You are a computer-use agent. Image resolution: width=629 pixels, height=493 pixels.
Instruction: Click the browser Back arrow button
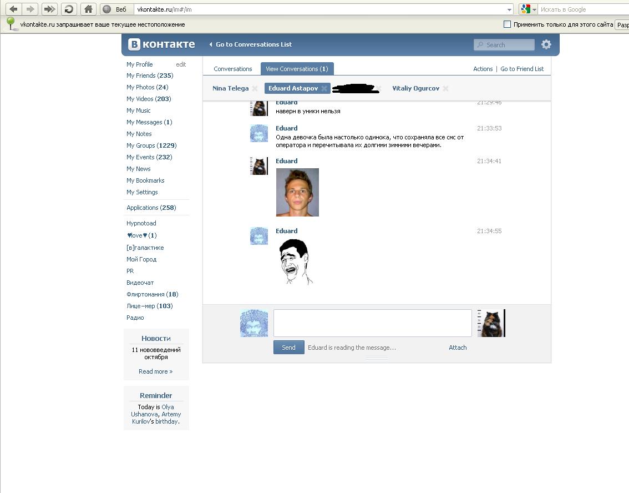(x=14, y=9)
